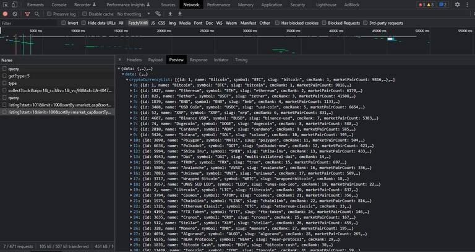The image size is (475, 252).
Task: Expand the Ethereum entry index 1
Action: point(131,90)
